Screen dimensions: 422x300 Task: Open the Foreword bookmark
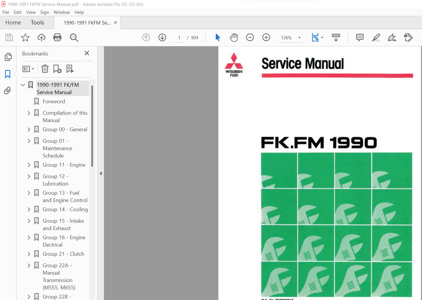coord(54,101)
